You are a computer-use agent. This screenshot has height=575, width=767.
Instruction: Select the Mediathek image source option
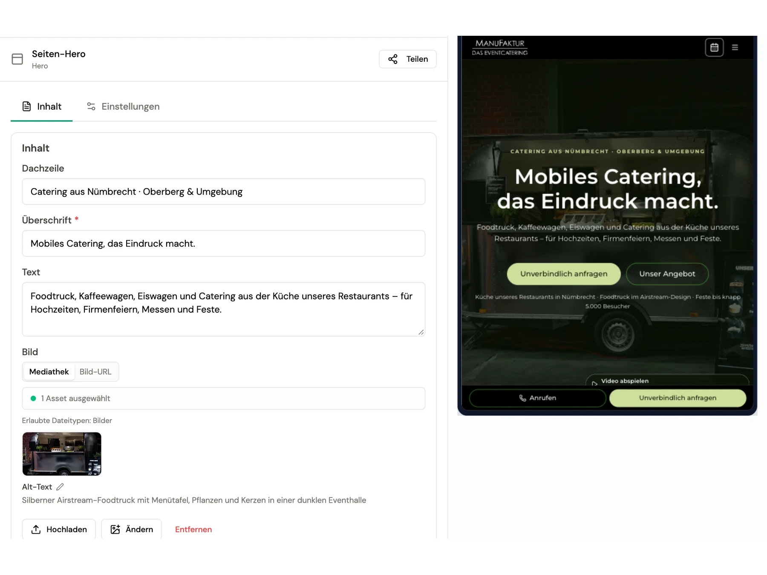point(49,372)
